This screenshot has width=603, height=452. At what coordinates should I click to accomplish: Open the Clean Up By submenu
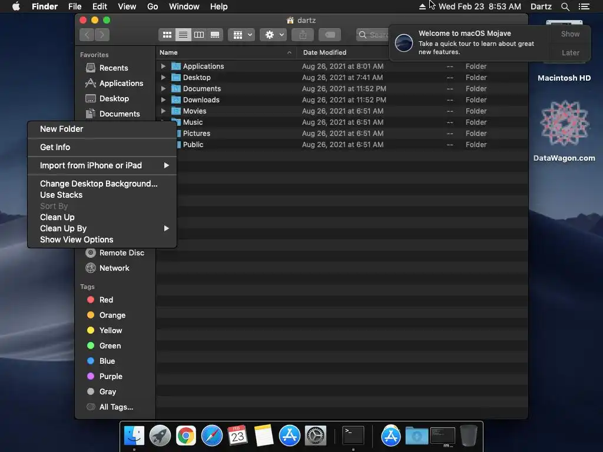click(x=102, y=228)
